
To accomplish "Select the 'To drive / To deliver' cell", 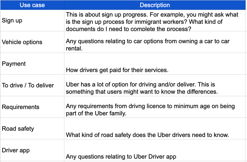I will [32, 85].
